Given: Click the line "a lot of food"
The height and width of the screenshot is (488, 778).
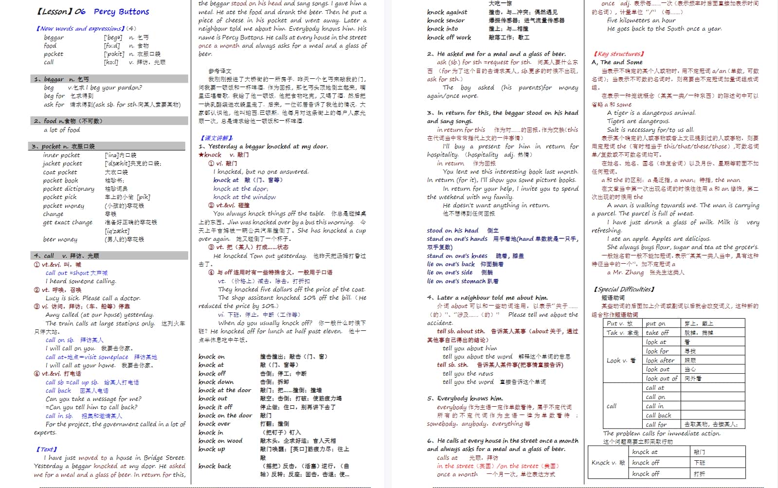Looking at the screenshot, I should [62, 130].
